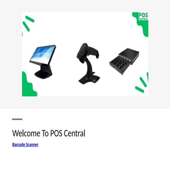170x170 pixels.
Task: Click the word CENTRAL in the logo
Action: (143, 19)
